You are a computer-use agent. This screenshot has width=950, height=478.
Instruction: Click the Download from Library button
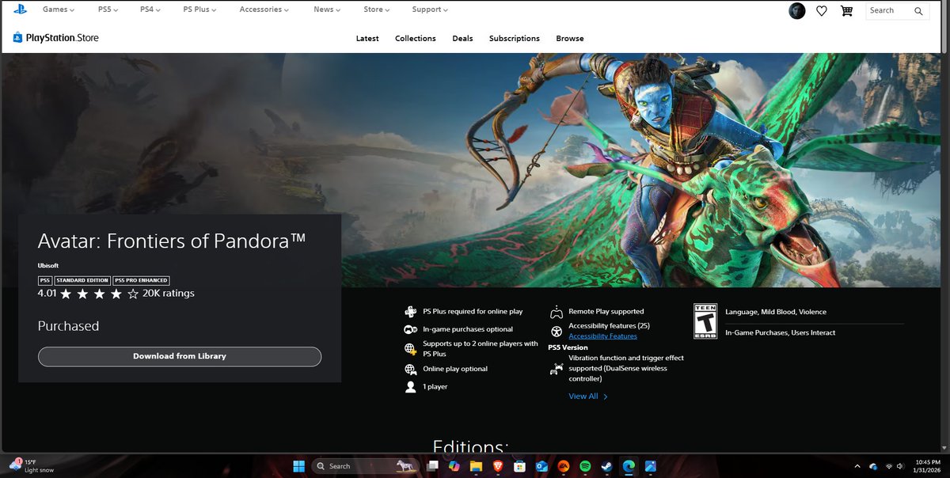(x=180, y=356)
